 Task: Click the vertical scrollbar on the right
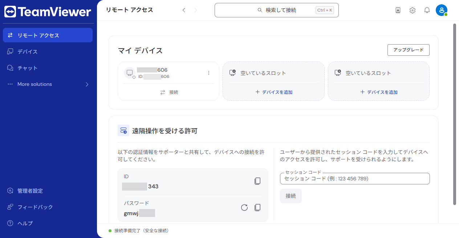tap(454, 114)
